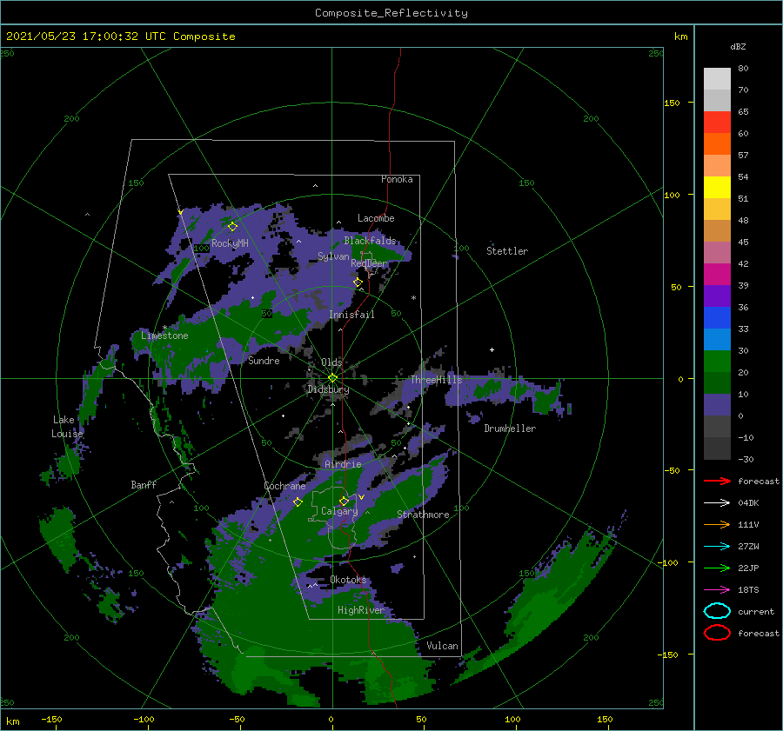Click yellow diamond marker near RockyMH
This screenshot has height=731, width=783.
point(232,226)
